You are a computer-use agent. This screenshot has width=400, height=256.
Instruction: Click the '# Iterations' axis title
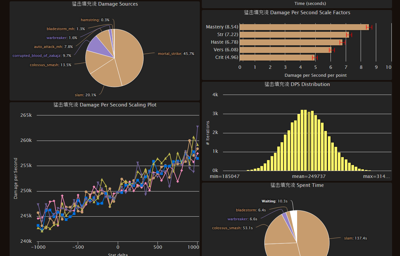[208, 133]
